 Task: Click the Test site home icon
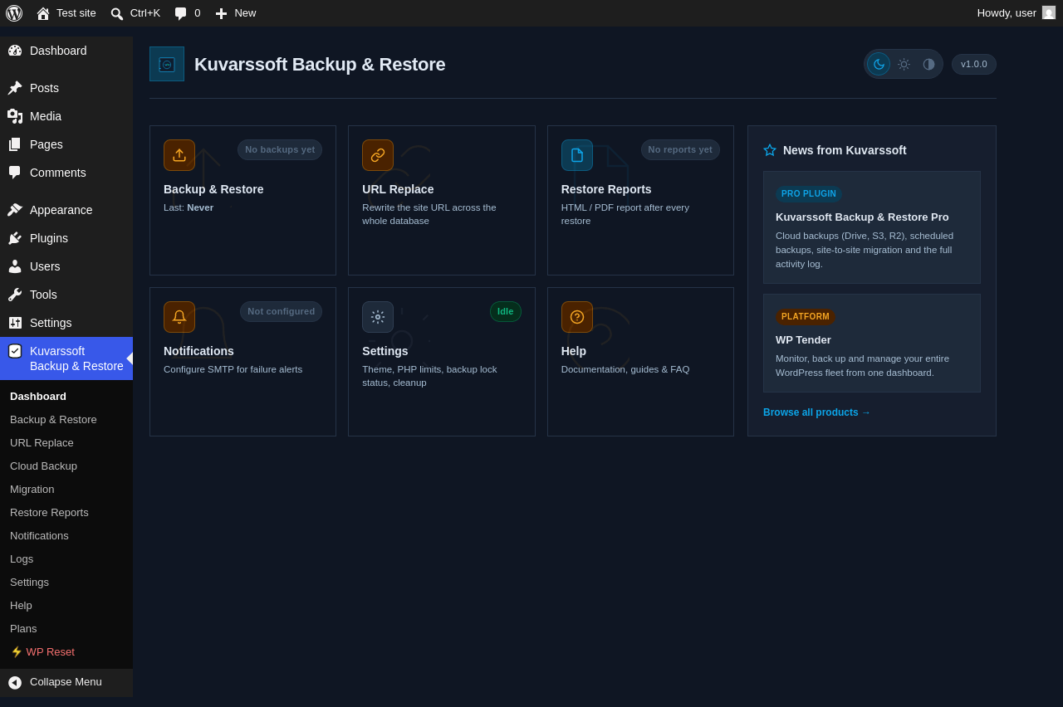(43, 13)
